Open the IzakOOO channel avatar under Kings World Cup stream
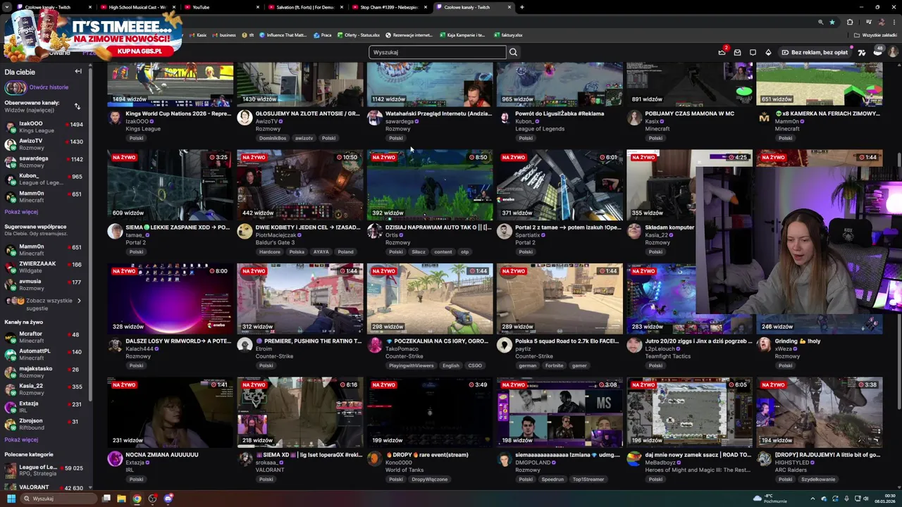This screenshot has width=902, height=507. pyautogui.click(x=115, y=118)
